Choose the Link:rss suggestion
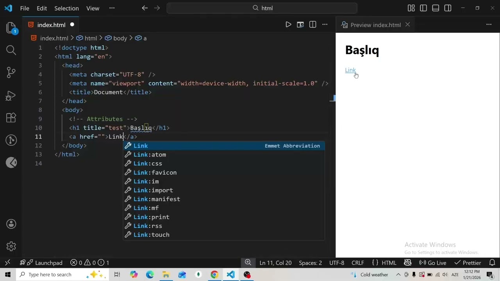Viewport: 500px width, 281px height. point(224,226)
